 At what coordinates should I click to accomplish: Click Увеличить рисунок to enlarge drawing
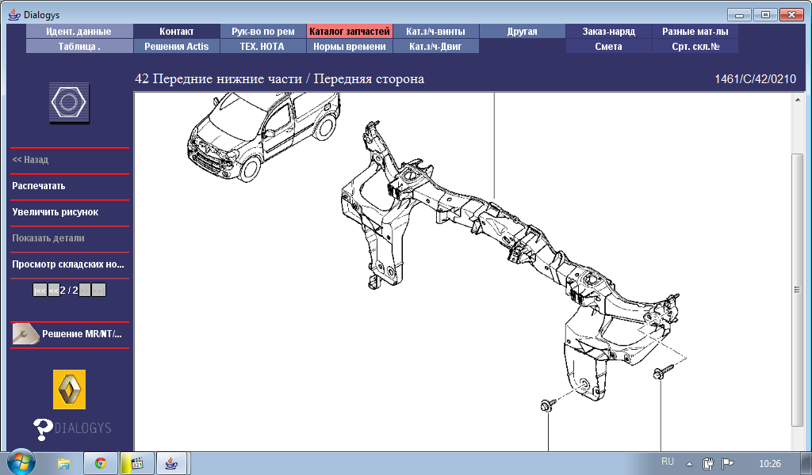(x=55, y=212)
